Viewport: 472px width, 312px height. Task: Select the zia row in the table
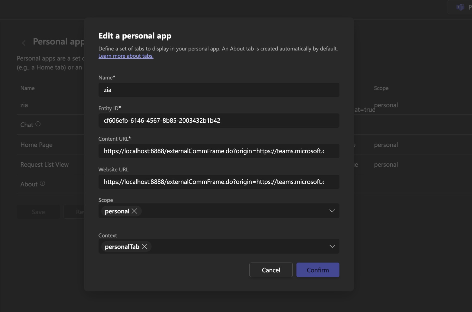[24, 105]
